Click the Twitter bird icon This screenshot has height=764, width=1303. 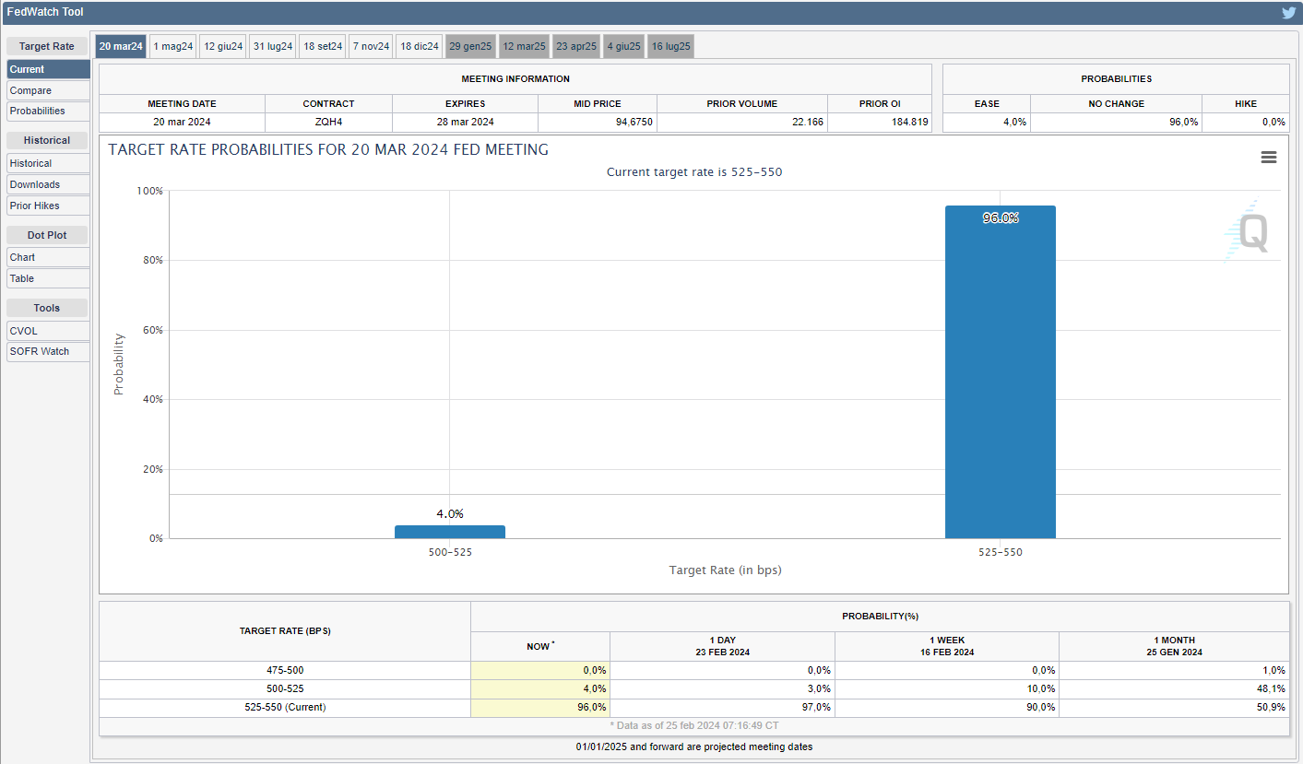tap(1288, 13)
